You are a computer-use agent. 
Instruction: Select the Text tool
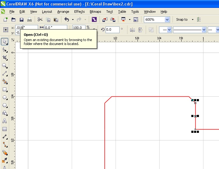(5, 121)
